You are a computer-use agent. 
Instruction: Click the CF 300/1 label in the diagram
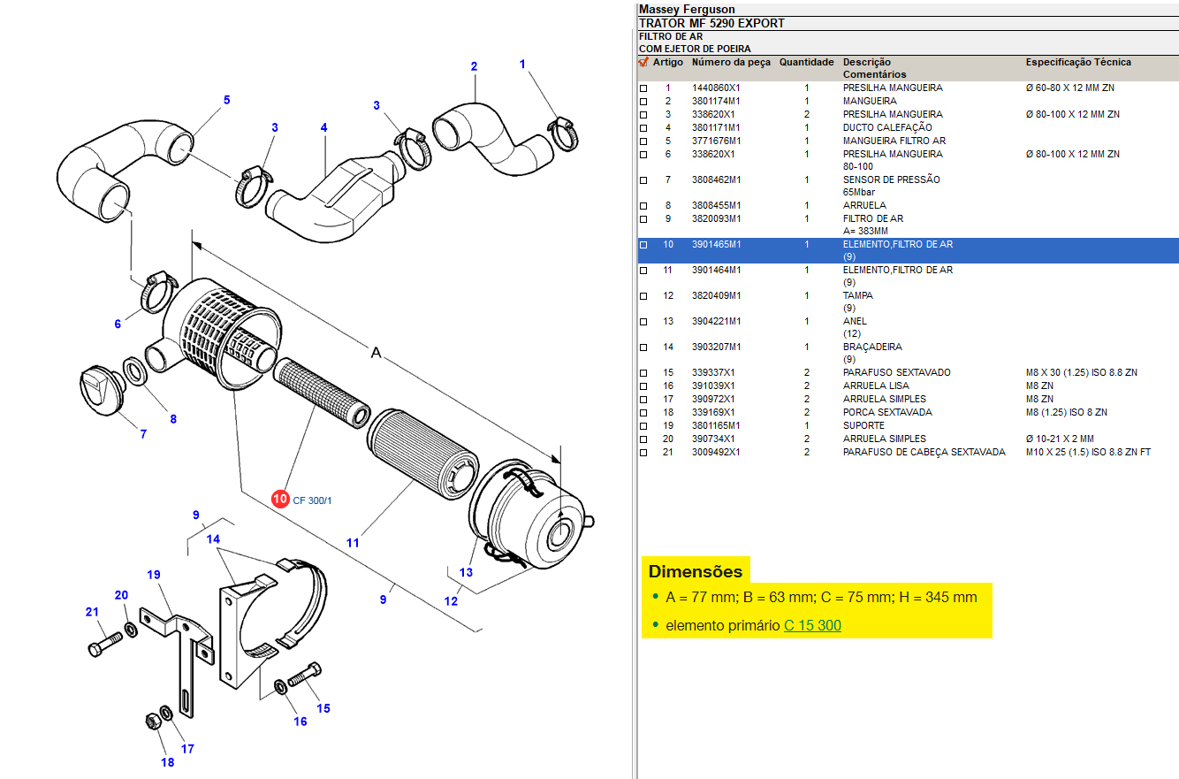[x=313, y=500]
